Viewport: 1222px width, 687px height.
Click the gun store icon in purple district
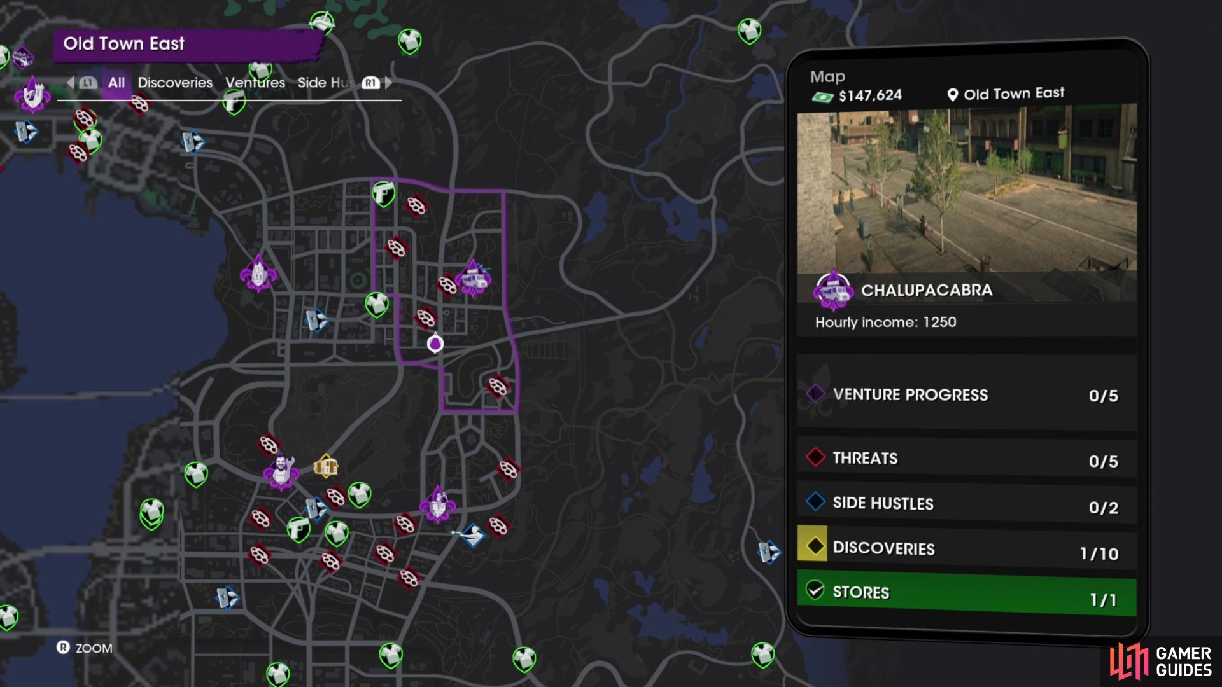(x=383, y=193)
